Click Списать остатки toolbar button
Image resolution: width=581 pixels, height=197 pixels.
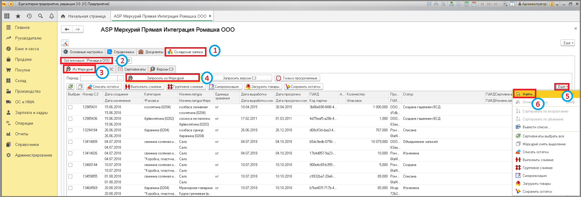pyautogui.click(x=104, y=87)
